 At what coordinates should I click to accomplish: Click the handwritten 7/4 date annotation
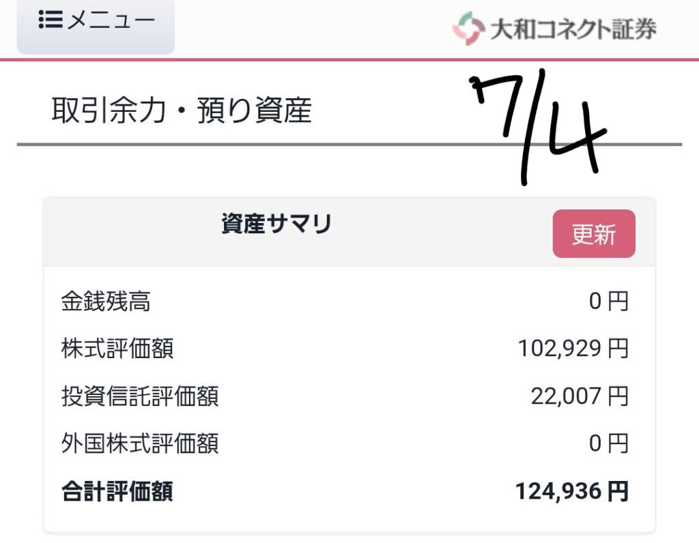tap(538, 127)
